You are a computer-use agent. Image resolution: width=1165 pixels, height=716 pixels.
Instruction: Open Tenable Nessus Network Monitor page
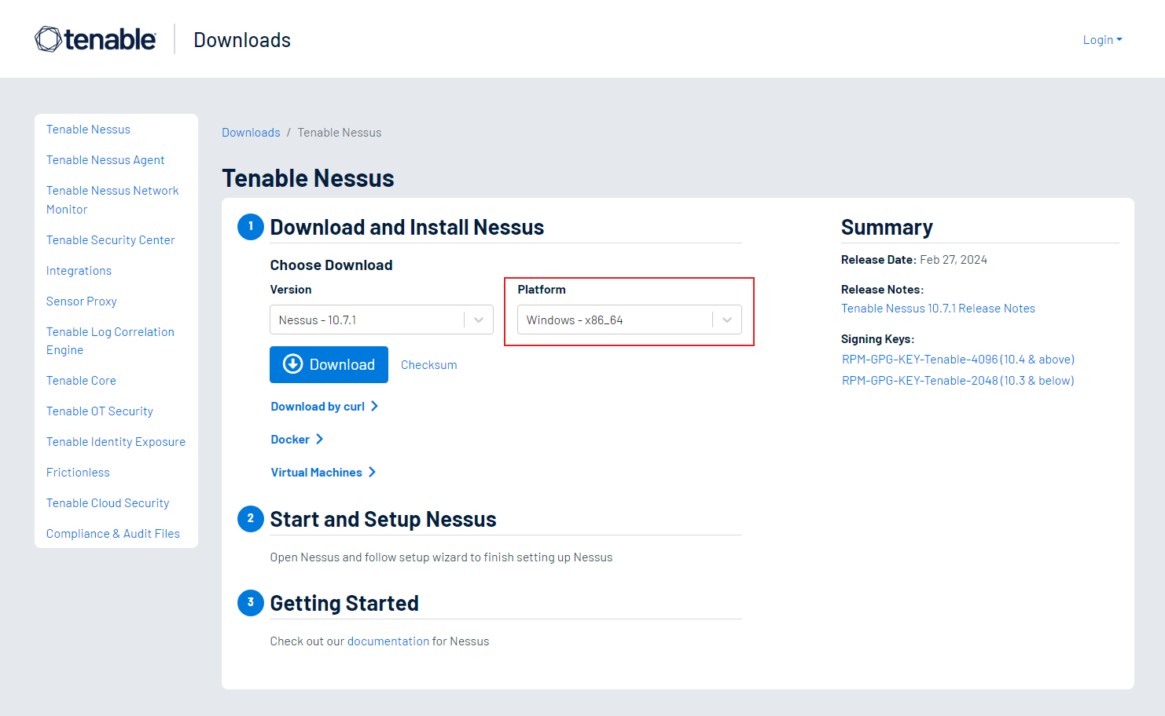112,200
